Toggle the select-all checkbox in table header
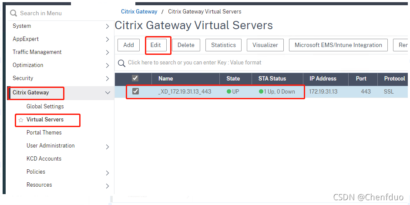The image size is (410, 205). click(x=135, y=78)
